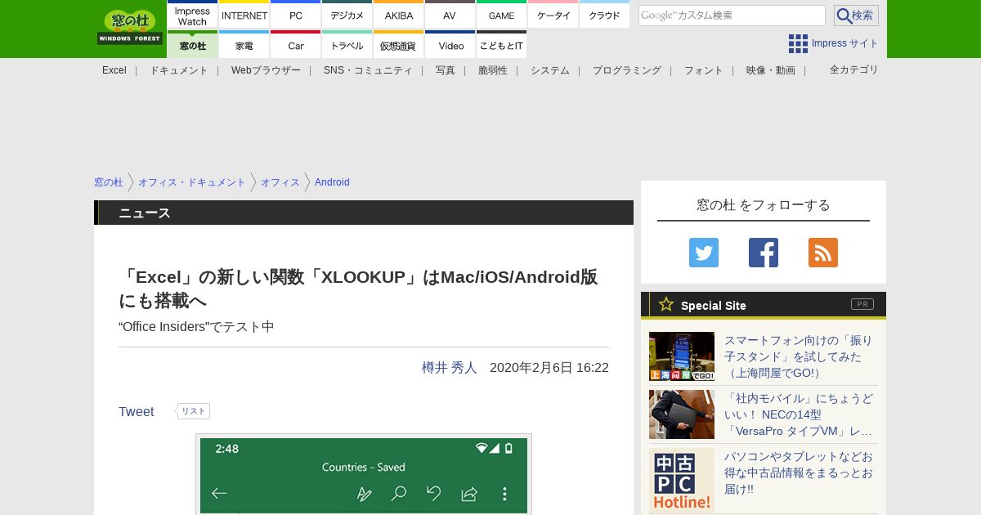
Task: Click the 窓の杜 breadcrumb link
Action: (109, 182)
